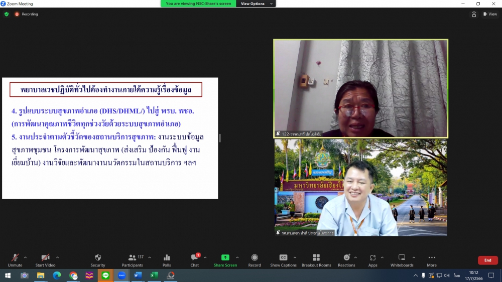Open the Polls panel

[167, 260]
